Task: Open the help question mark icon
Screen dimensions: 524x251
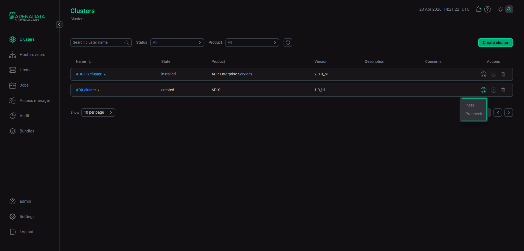Action: (x=487, y=9)
